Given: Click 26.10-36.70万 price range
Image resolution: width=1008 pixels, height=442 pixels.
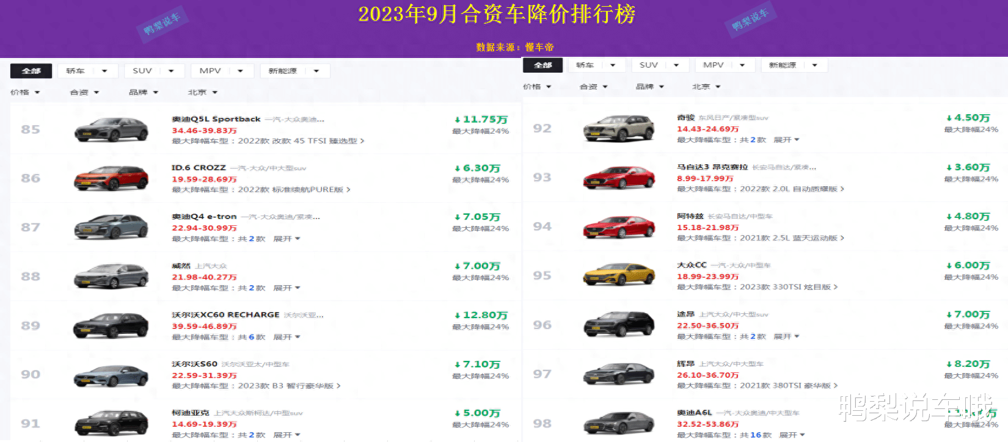Looking at the screenshot, I should pyautogui.click(x=707, y=375).
